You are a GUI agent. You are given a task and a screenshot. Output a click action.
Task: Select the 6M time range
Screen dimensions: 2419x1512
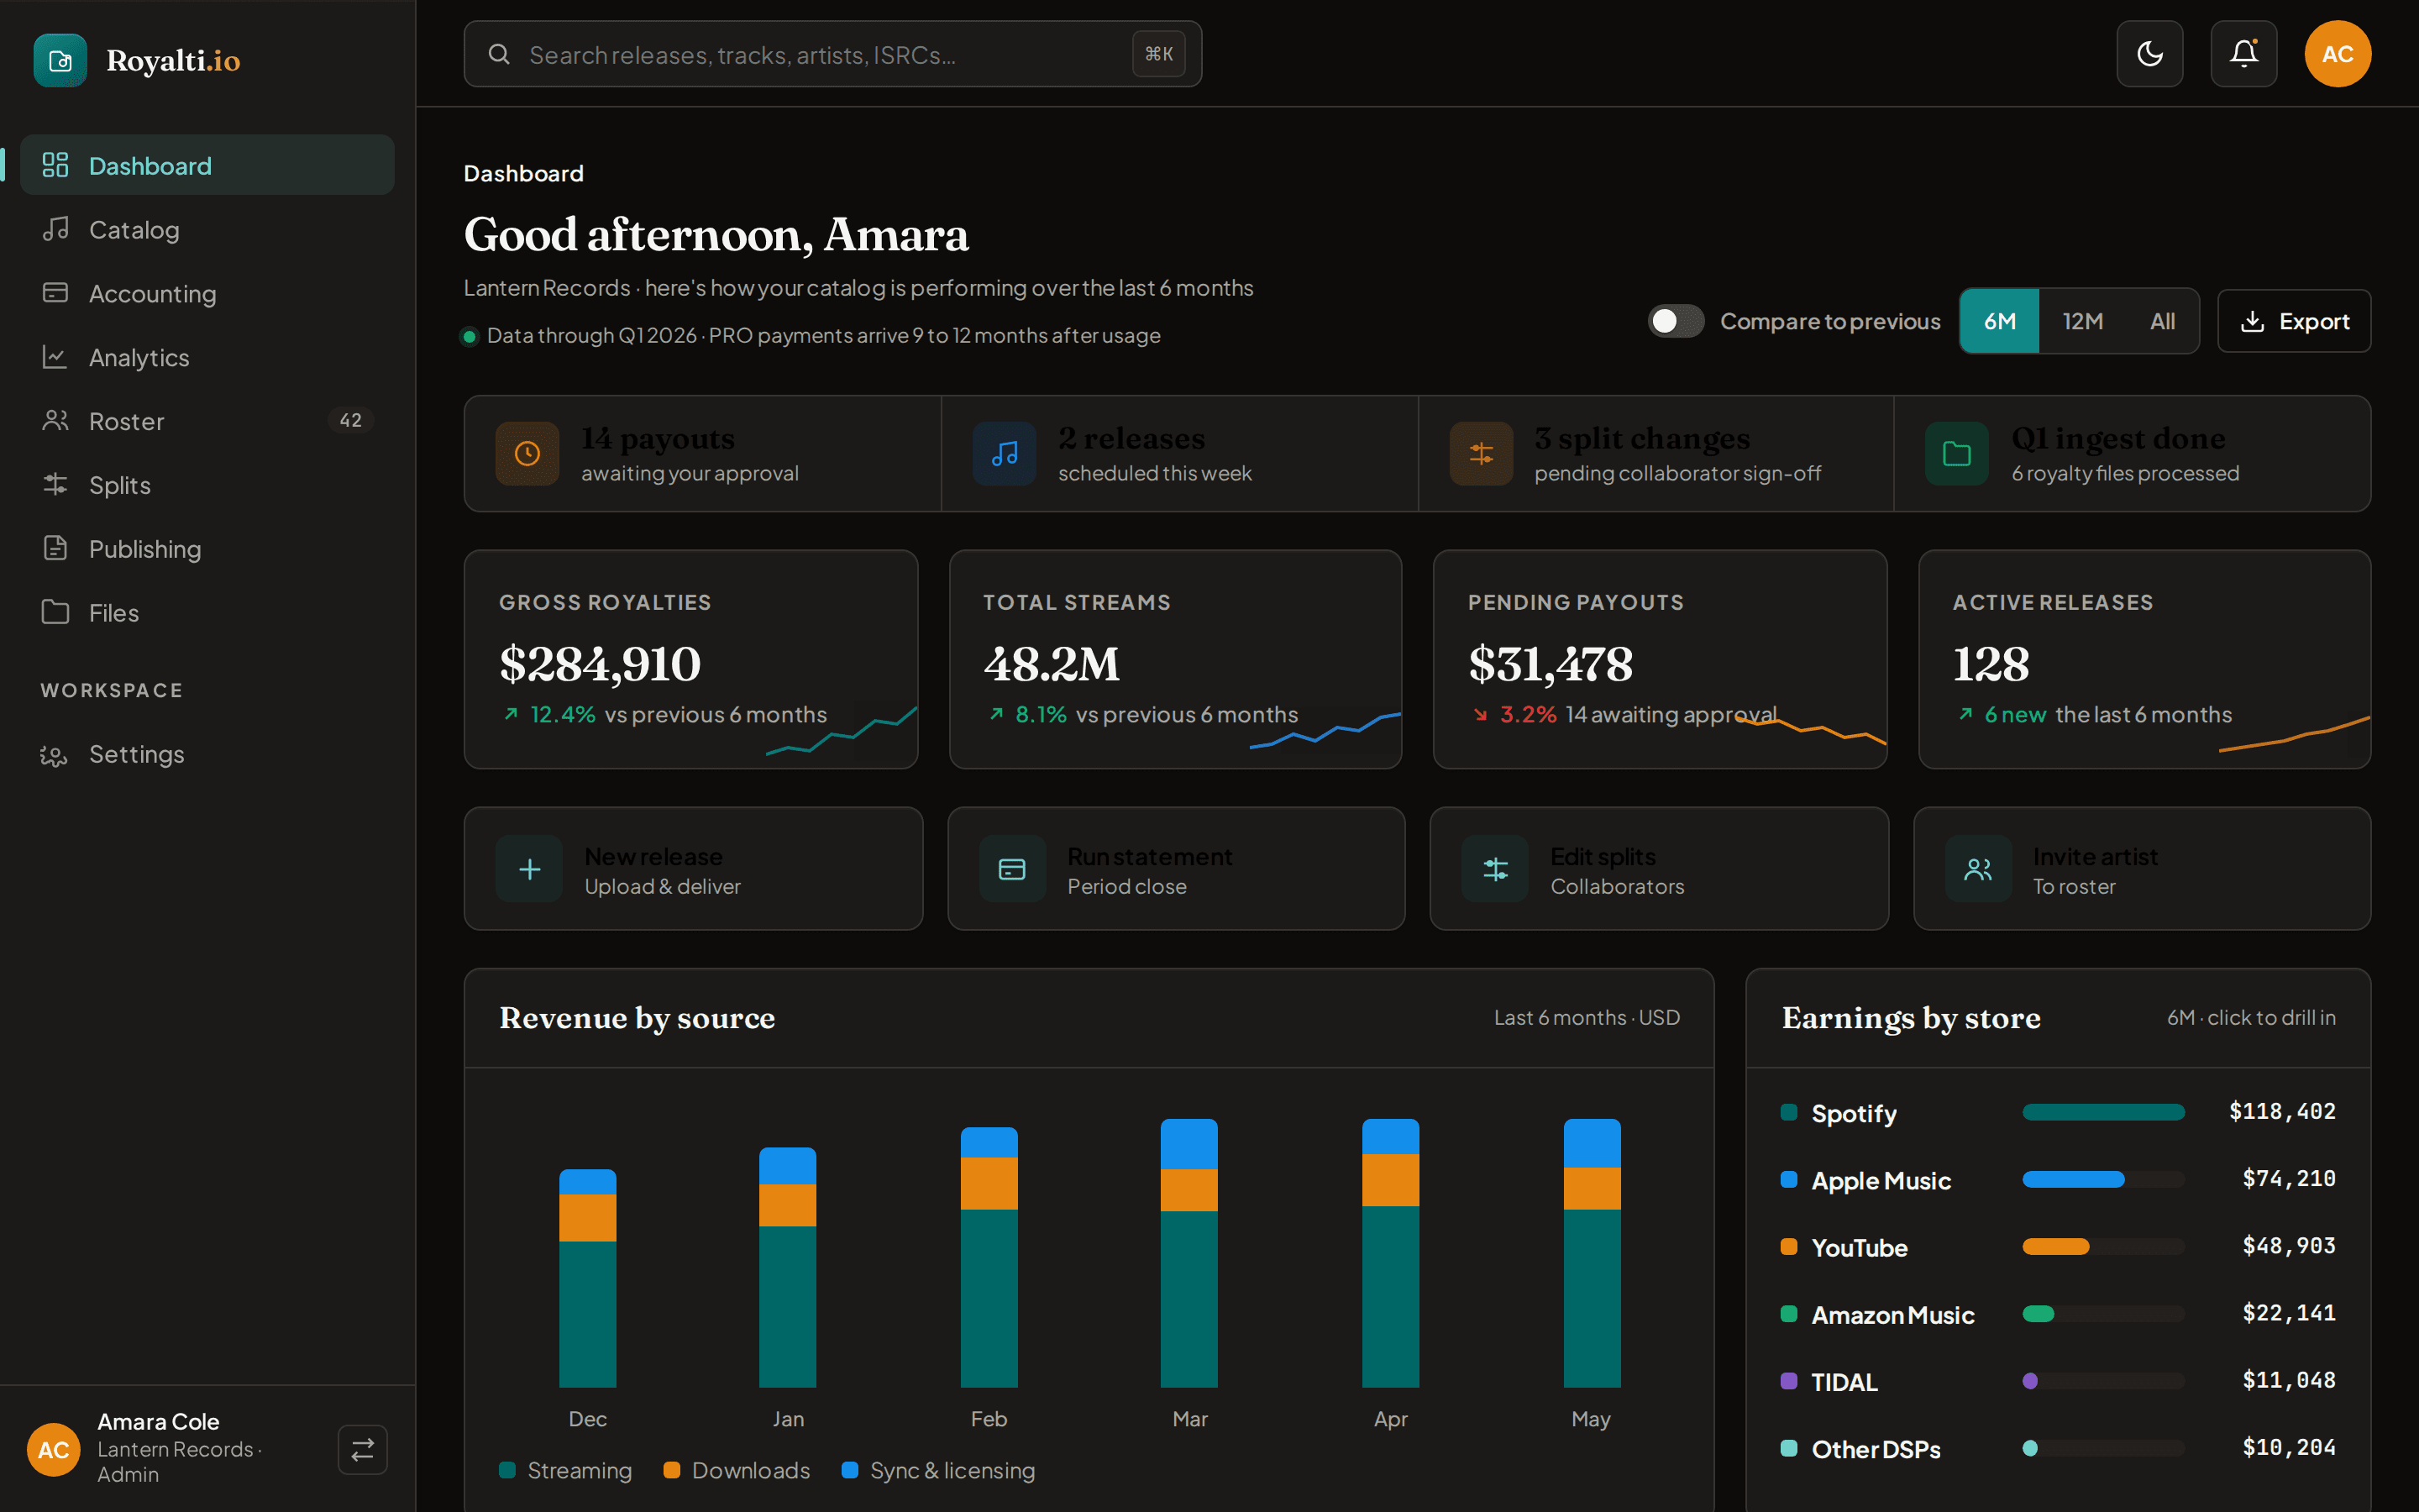pos(1999,321)
